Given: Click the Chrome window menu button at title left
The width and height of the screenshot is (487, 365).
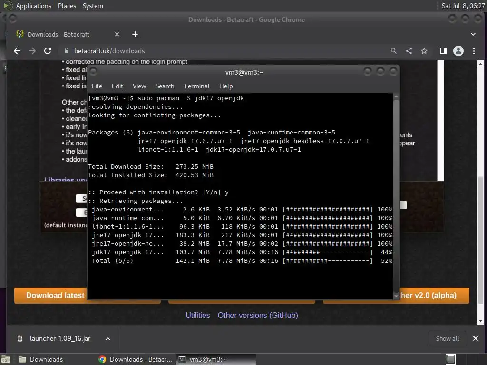Looking at the screenshot, I should pos(13,19).
